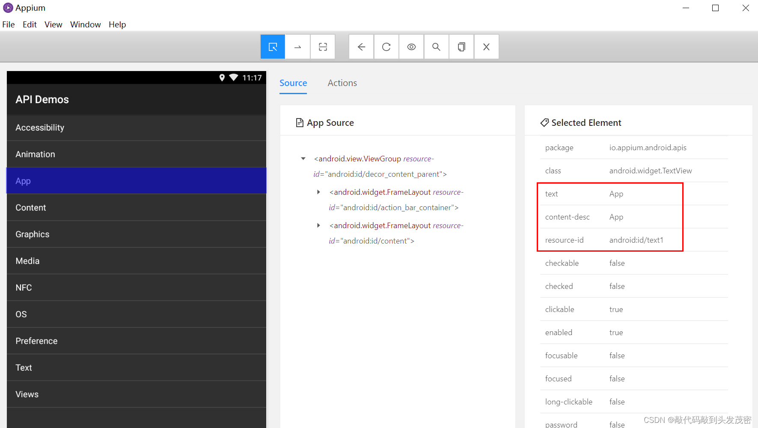Click the long-clickable row value false
The width and height of the screenshot is (758, 428).
click(617, 402)
